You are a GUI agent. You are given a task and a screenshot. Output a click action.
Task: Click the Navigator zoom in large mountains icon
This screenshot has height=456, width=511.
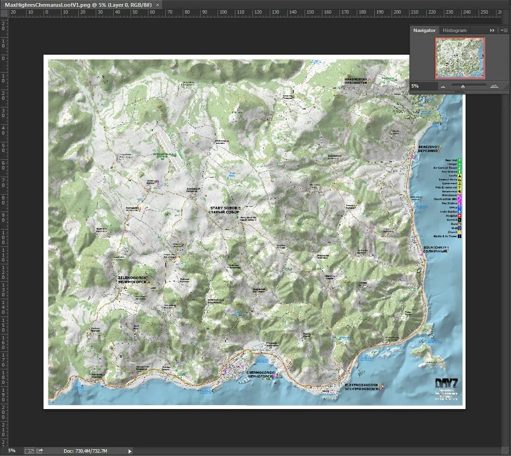494,86
